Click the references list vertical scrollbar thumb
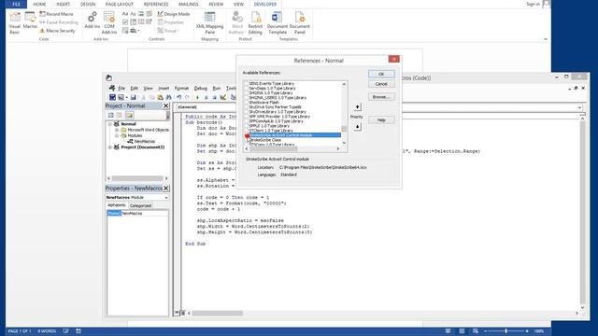 (344, 129)
